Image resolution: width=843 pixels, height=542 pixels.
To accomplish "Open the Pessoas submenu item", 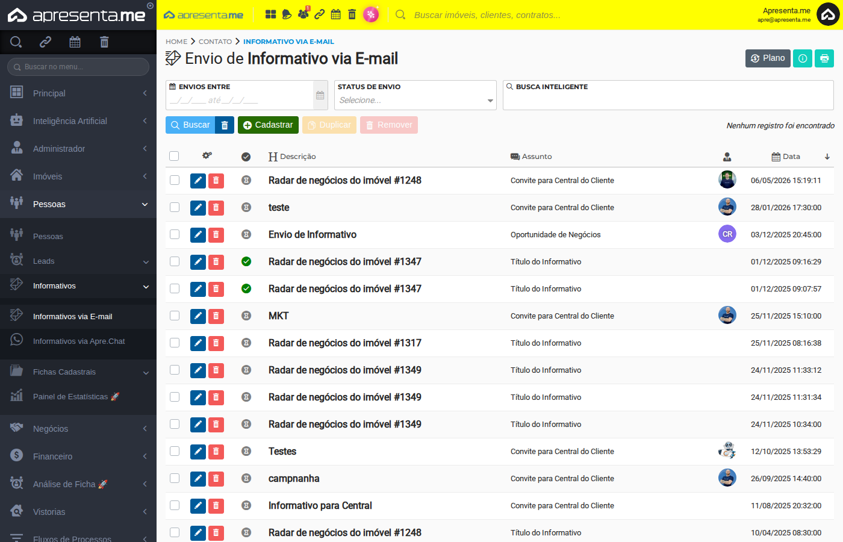I will 78,237.
